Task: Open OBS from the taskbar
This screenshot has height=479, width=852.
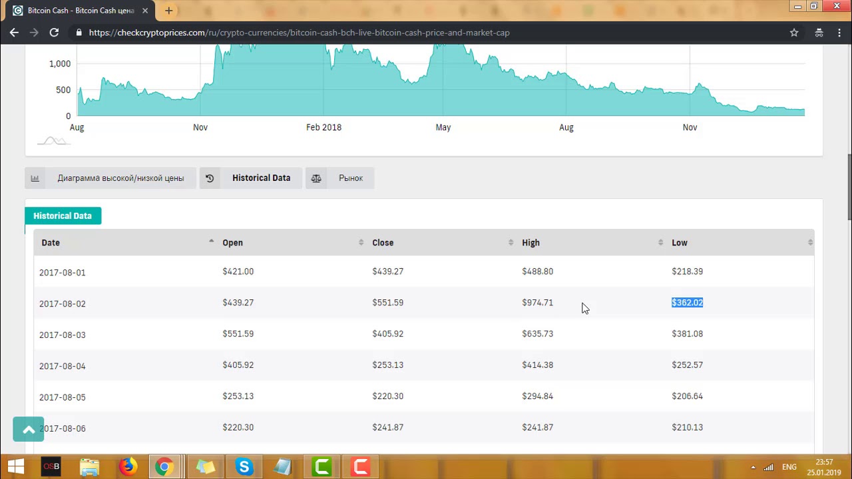Action: (51, 467)
